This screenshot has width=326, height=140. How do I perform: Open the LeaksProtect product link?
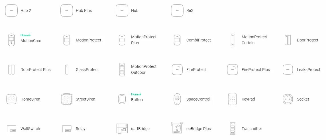point(309,70)
